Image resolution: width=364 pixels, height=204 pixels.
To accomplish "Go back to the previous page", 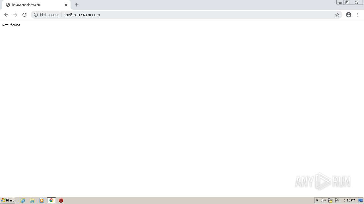I will pyautogui.click(x=6, y=15).
